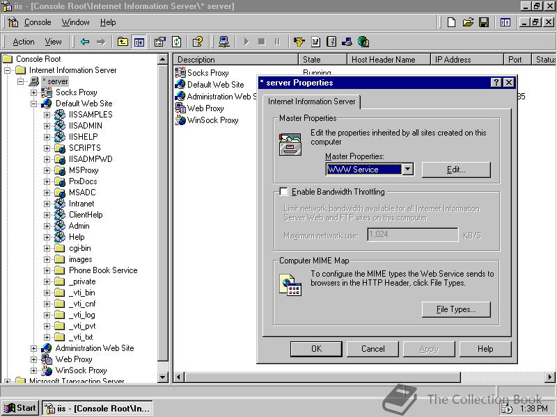Open the Master Properties dropdown arrow
This screenshot has width=557, height=417.
click(x=408, y=169)
